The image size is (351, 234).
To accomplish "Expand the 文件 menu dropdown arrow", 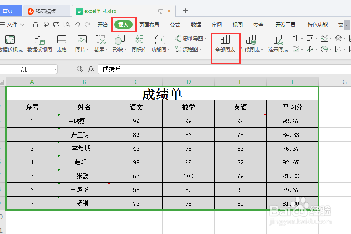I will point(22,25).
